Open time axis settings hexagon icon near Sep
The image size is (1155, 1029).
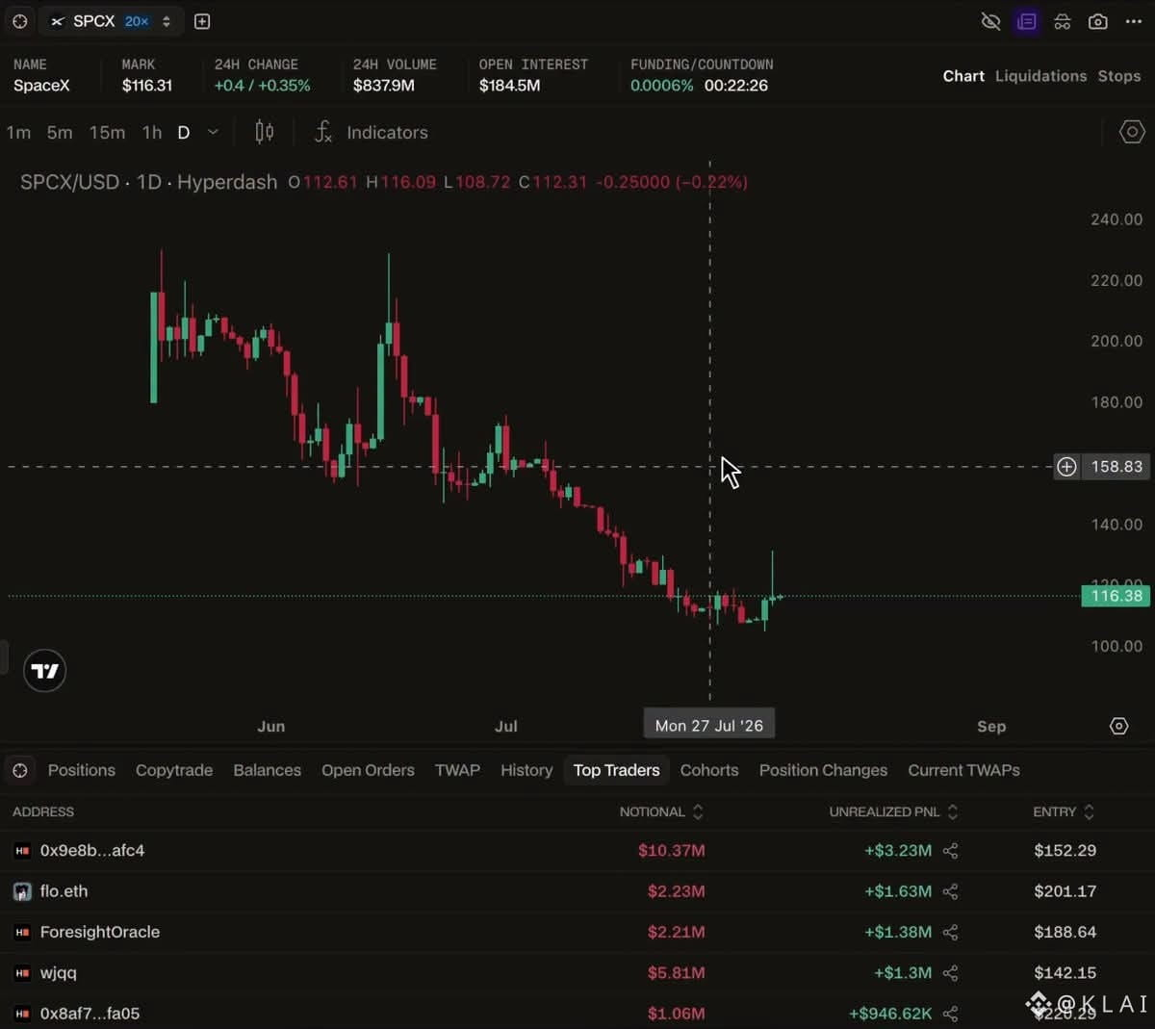[x=1118, y=726]
